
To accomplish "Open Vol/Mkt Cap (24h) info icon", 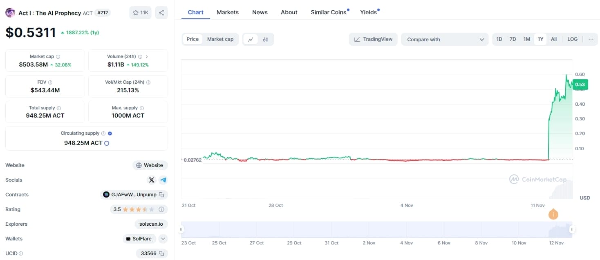I will pos(148,82).
